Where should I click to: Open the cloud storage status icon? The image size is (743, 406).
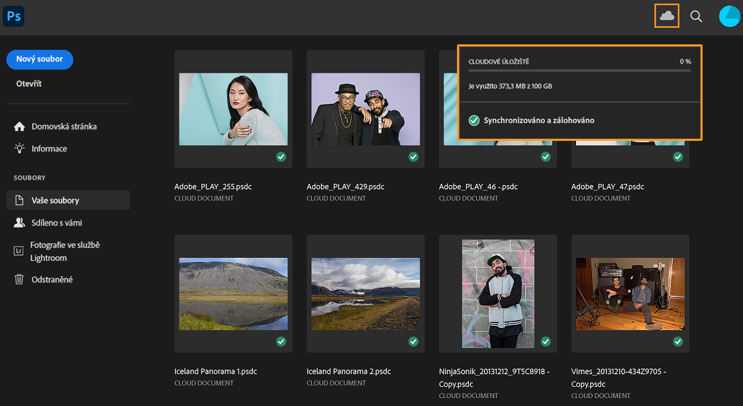coord(667,16)
